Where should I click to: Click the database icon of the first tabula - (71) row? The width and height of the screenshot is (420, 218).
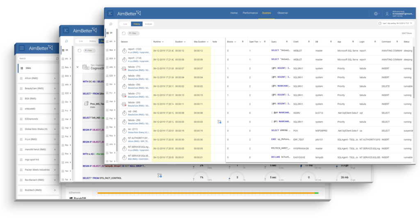pyautogui.click(x=124, y=69)
